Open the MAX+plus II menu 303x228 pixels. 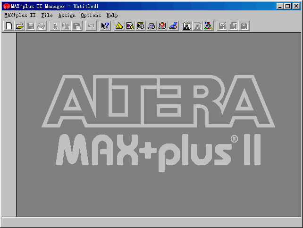[20, 15]
